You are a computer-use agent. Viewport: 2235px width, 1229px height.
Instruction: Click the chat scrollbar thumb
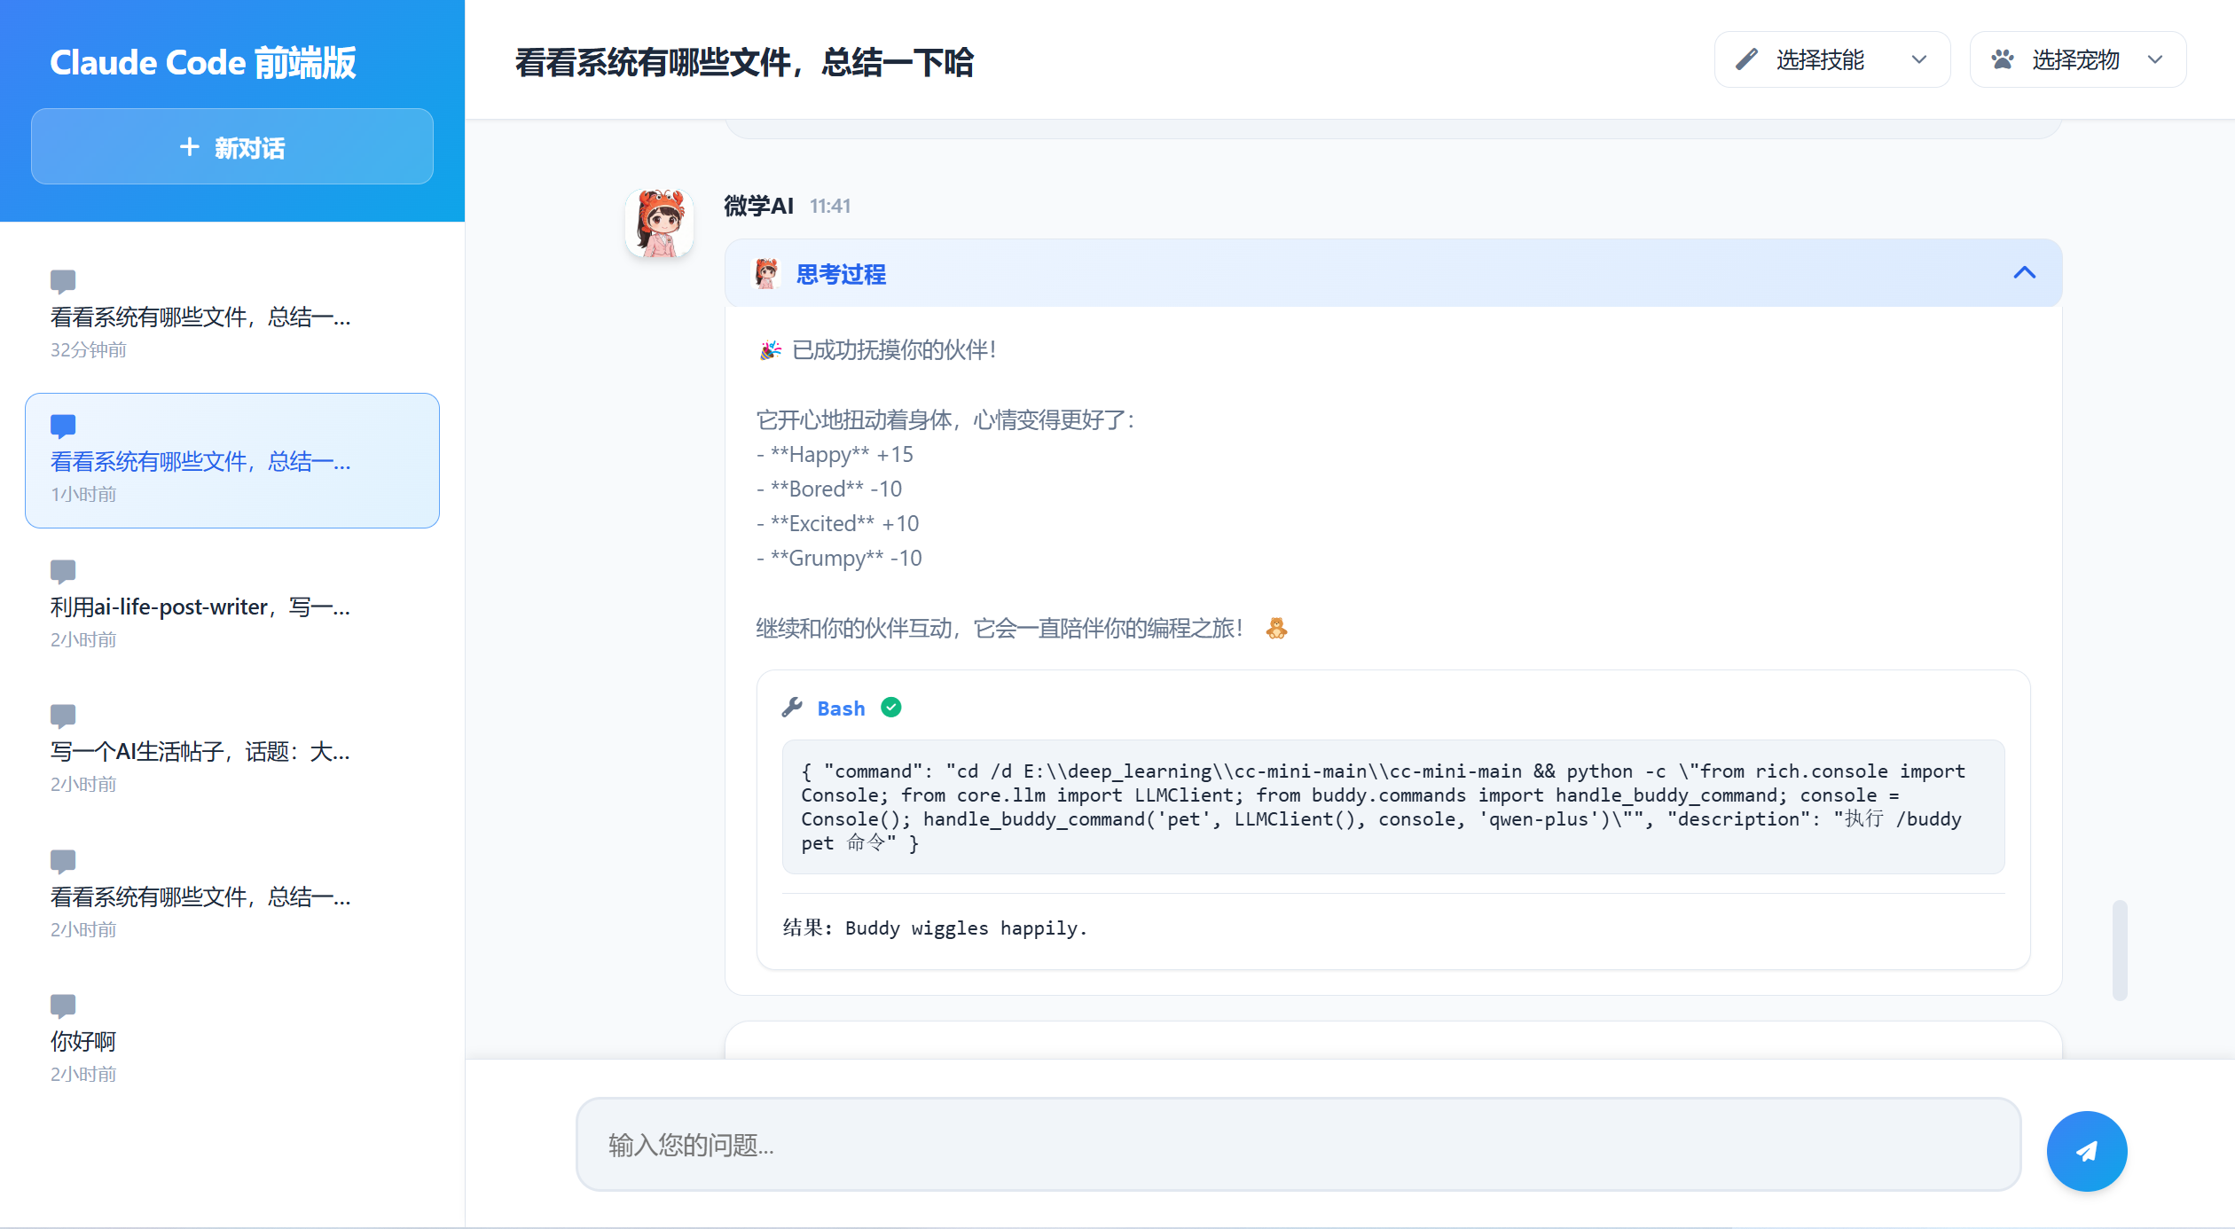2120,950
